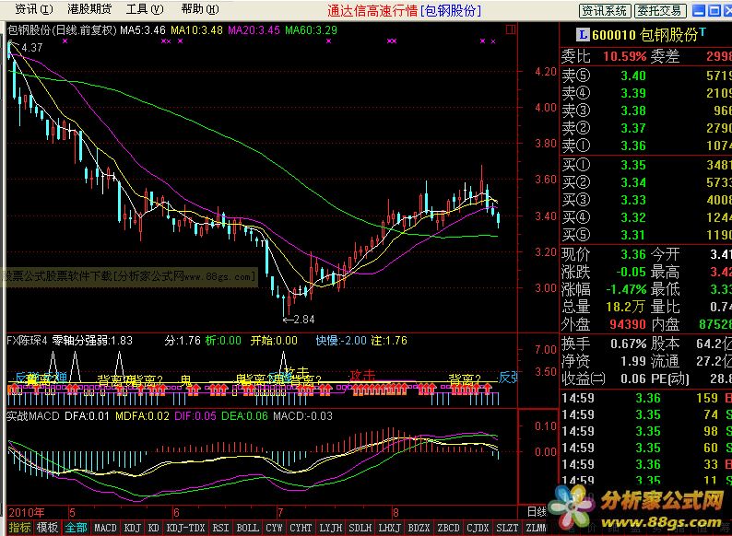Viewport: 732px width, 536px height.
Task: Click the 2.84 low price marker
Action: point(304,320)
